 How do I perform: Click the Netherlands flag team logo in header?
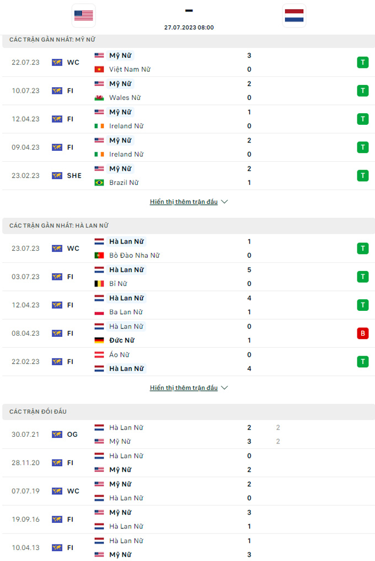pyautogui.click(x=294, y=15)
